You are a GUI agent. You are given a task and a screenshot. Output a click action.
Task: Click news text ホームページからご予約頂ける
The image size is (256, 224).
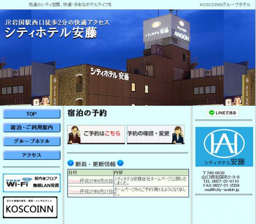[x=150, y=192]
